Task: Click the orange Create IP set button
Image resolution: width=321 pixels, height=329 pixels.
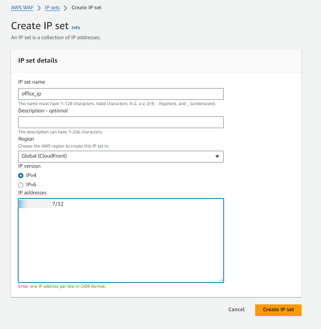Action: click(x=278, y=310)
